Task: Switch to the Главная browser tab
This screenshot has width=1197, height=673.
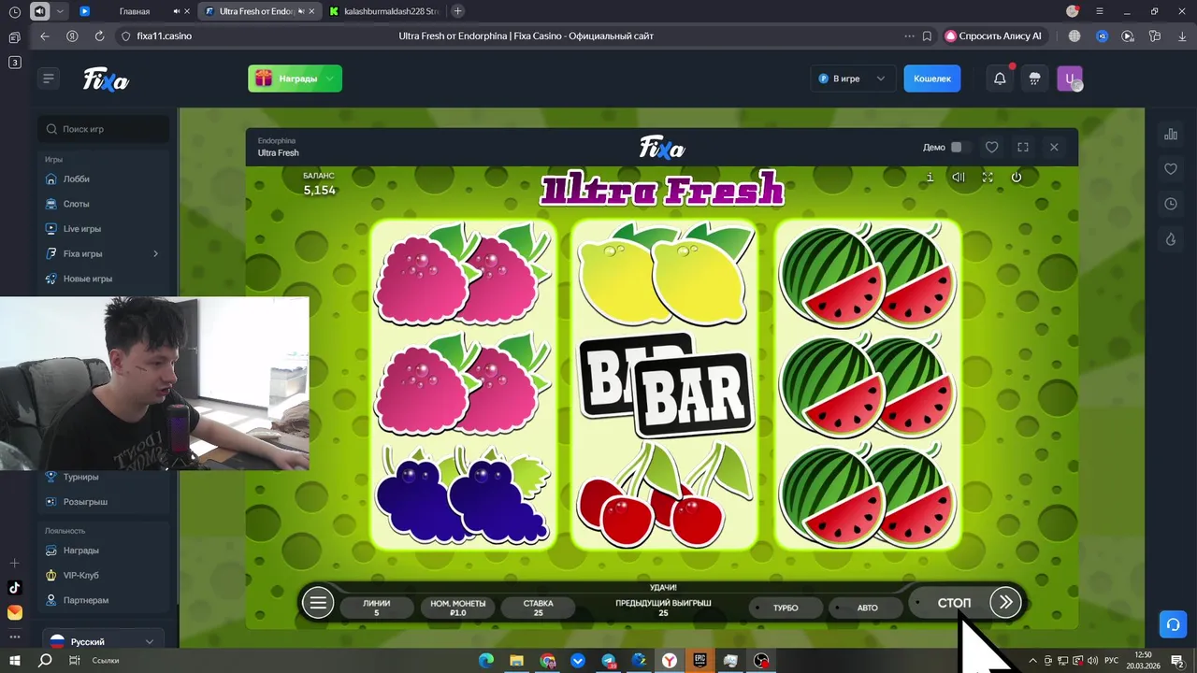Action: [x=134, y=11]
